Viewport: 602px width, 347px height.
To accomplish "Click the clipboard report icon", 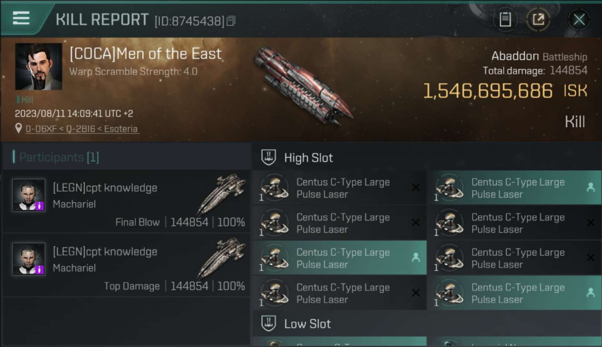I will 505,19.
